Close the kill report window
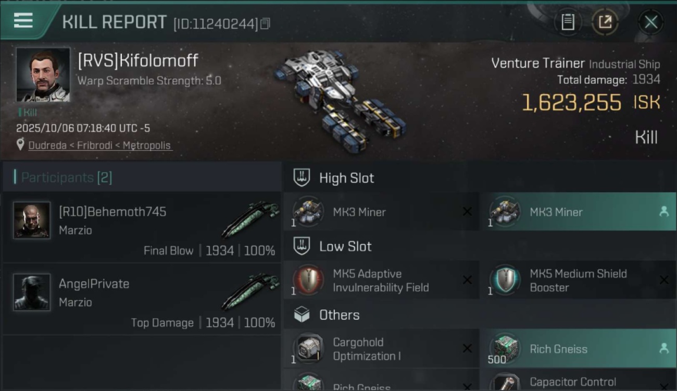 pyautogui.click(x=650, y=22)
